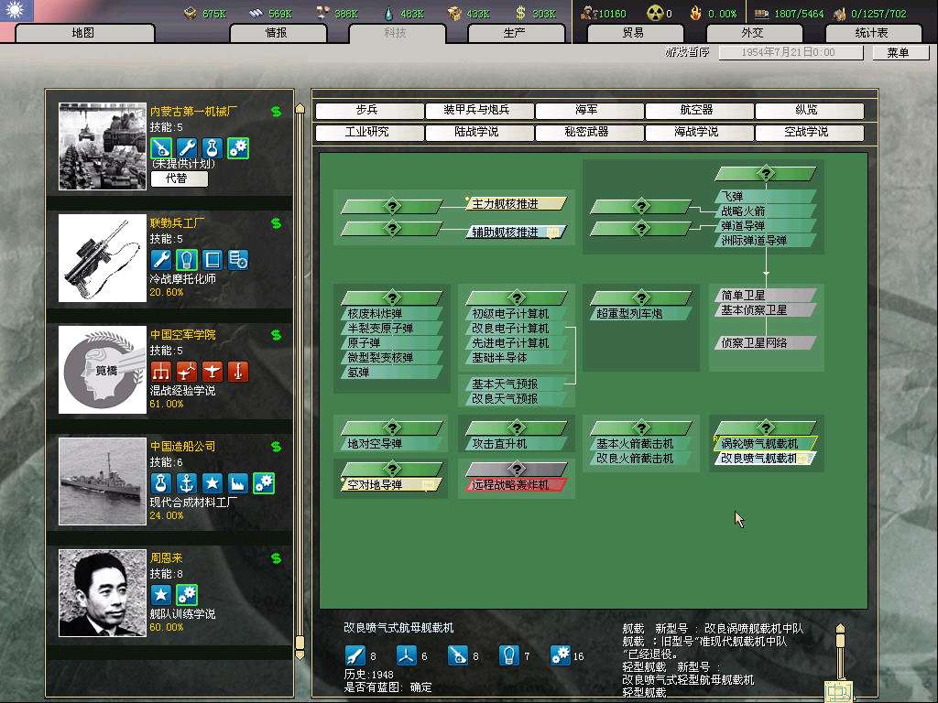Select the 基础半导体 technology

click(517, 358)
